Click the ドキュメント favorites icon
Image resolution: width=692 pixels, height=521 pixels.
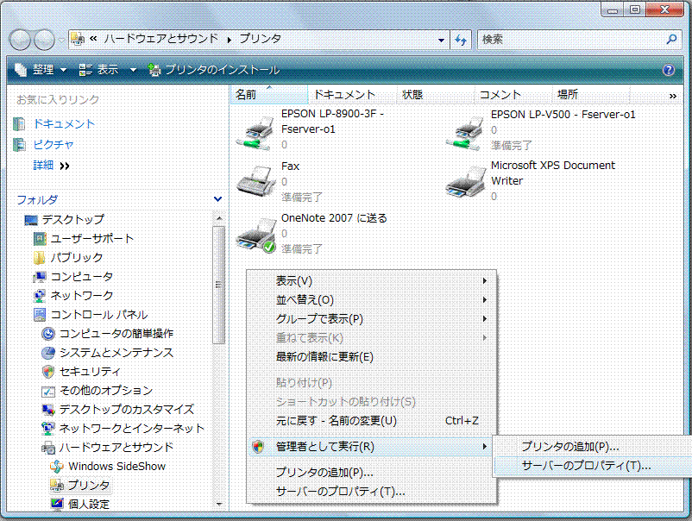19,124
